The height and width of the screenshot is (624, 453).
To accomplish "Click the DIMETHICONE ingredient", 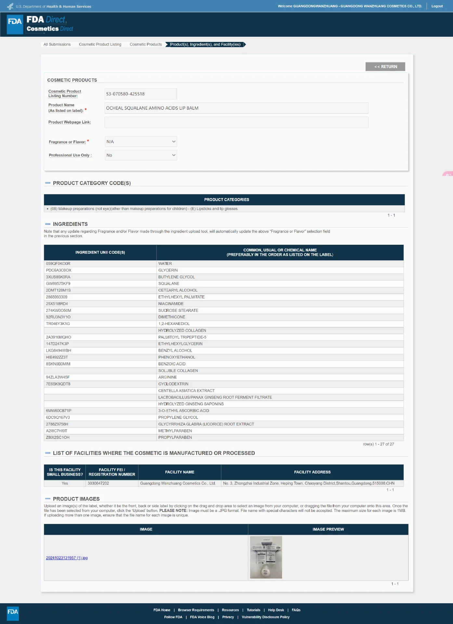I will [x=172, y=317].
